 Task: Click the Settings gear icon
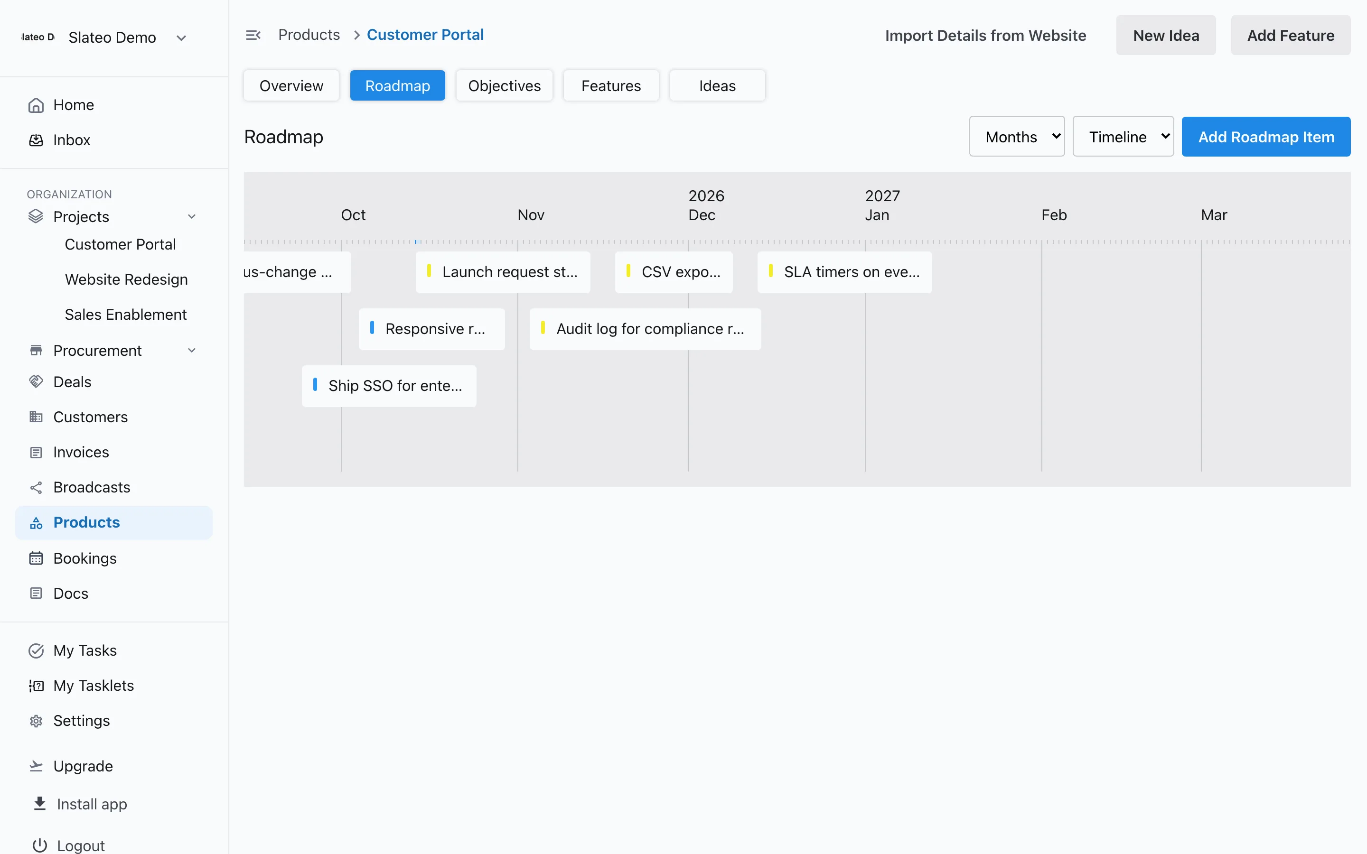pos(36,721)
